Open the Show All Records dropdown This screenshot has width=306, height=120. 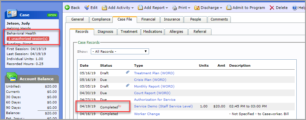(x=120, y=51)
